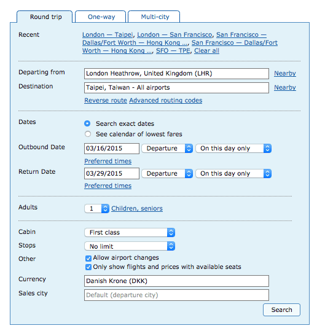
Task: Click Preferred times under Return Date
Action: click(108, 185)
